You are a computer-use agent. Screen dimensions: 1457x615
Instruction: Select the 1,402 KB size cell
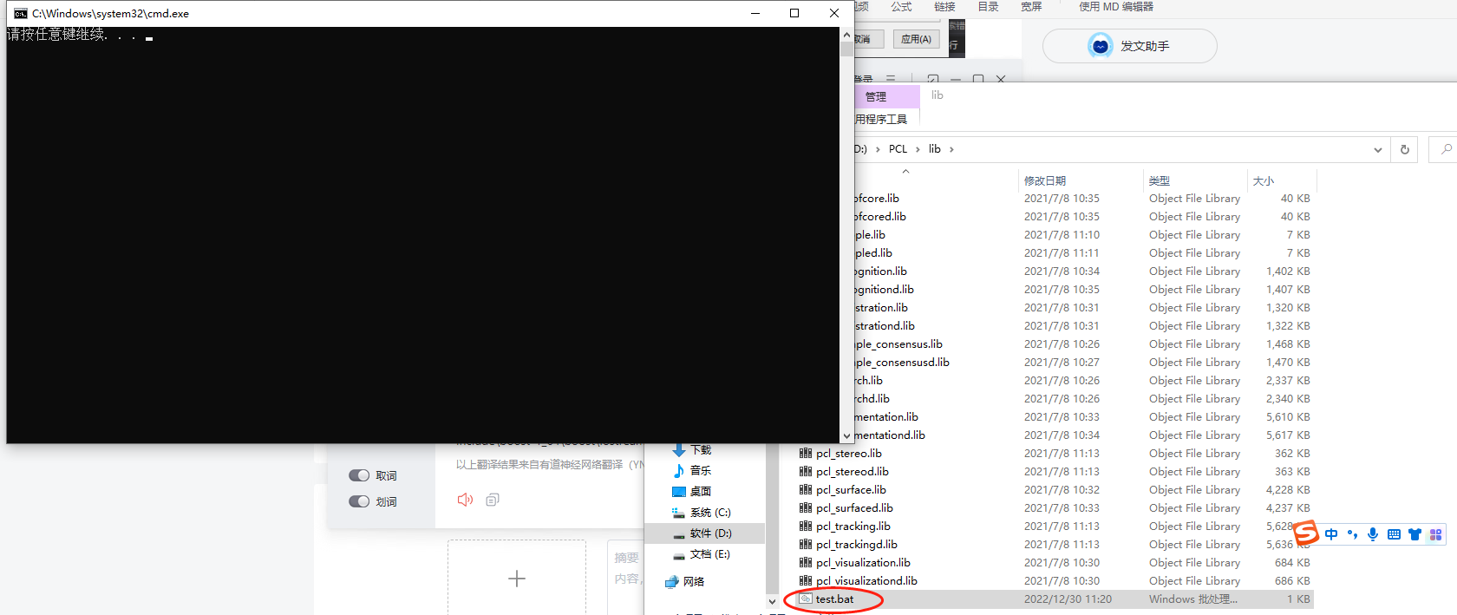[x=1288, y=272]
